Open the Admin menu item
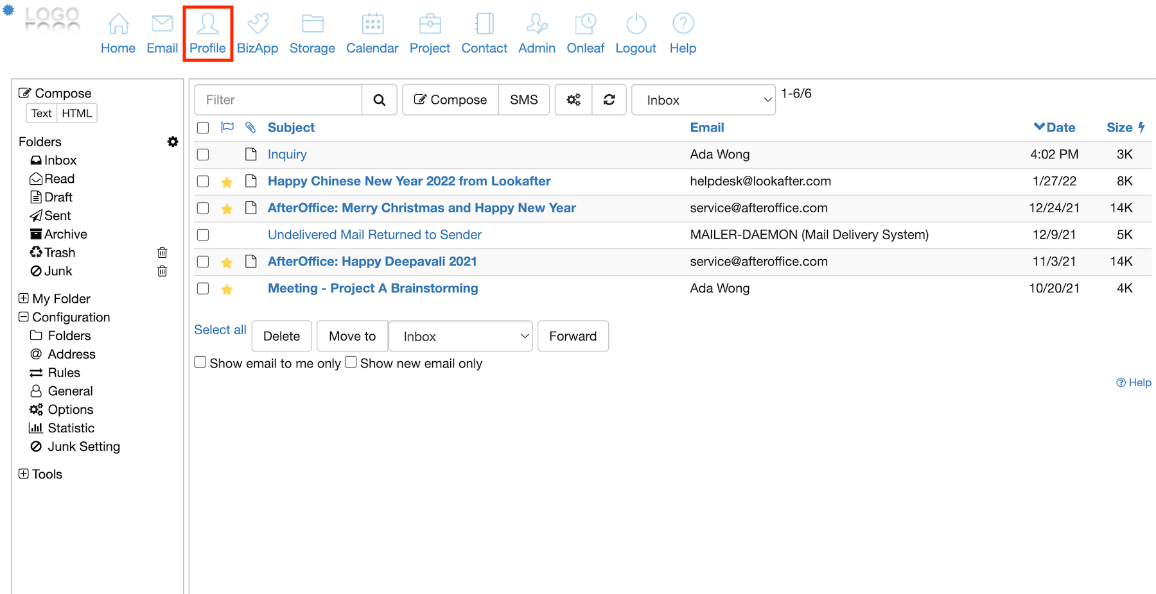 pyautogui.click(x=537, y=33)
